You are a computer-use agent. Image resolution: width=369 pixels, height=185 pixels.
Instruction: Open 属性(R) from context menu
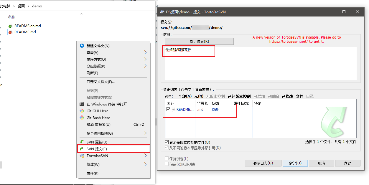[113, 174]
